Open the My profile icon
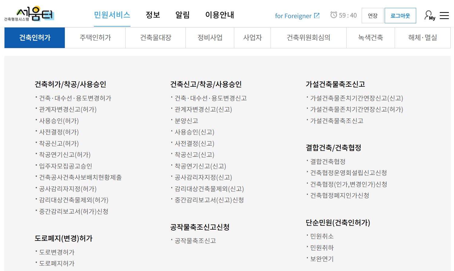 tap(429, 15)
